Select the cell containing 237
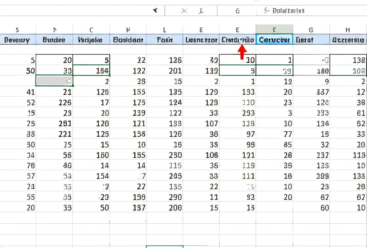 pyautogui.click(x=311, y=155)
